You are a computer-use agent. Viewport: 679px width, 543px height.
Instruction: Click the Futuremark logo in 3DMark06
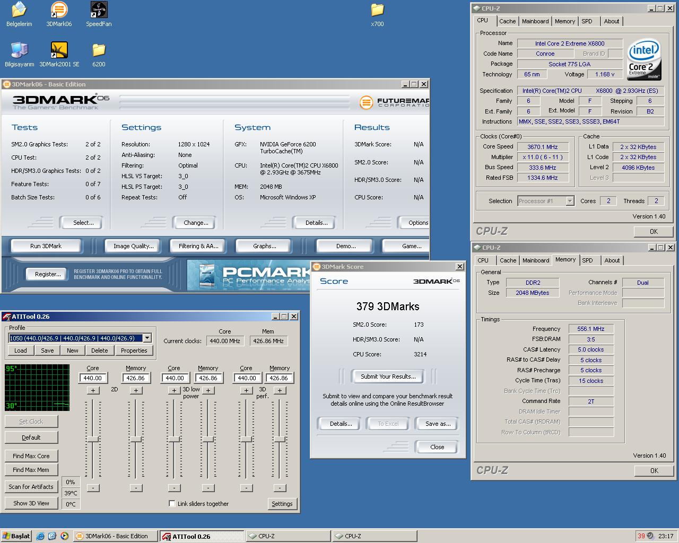point(394,102)
